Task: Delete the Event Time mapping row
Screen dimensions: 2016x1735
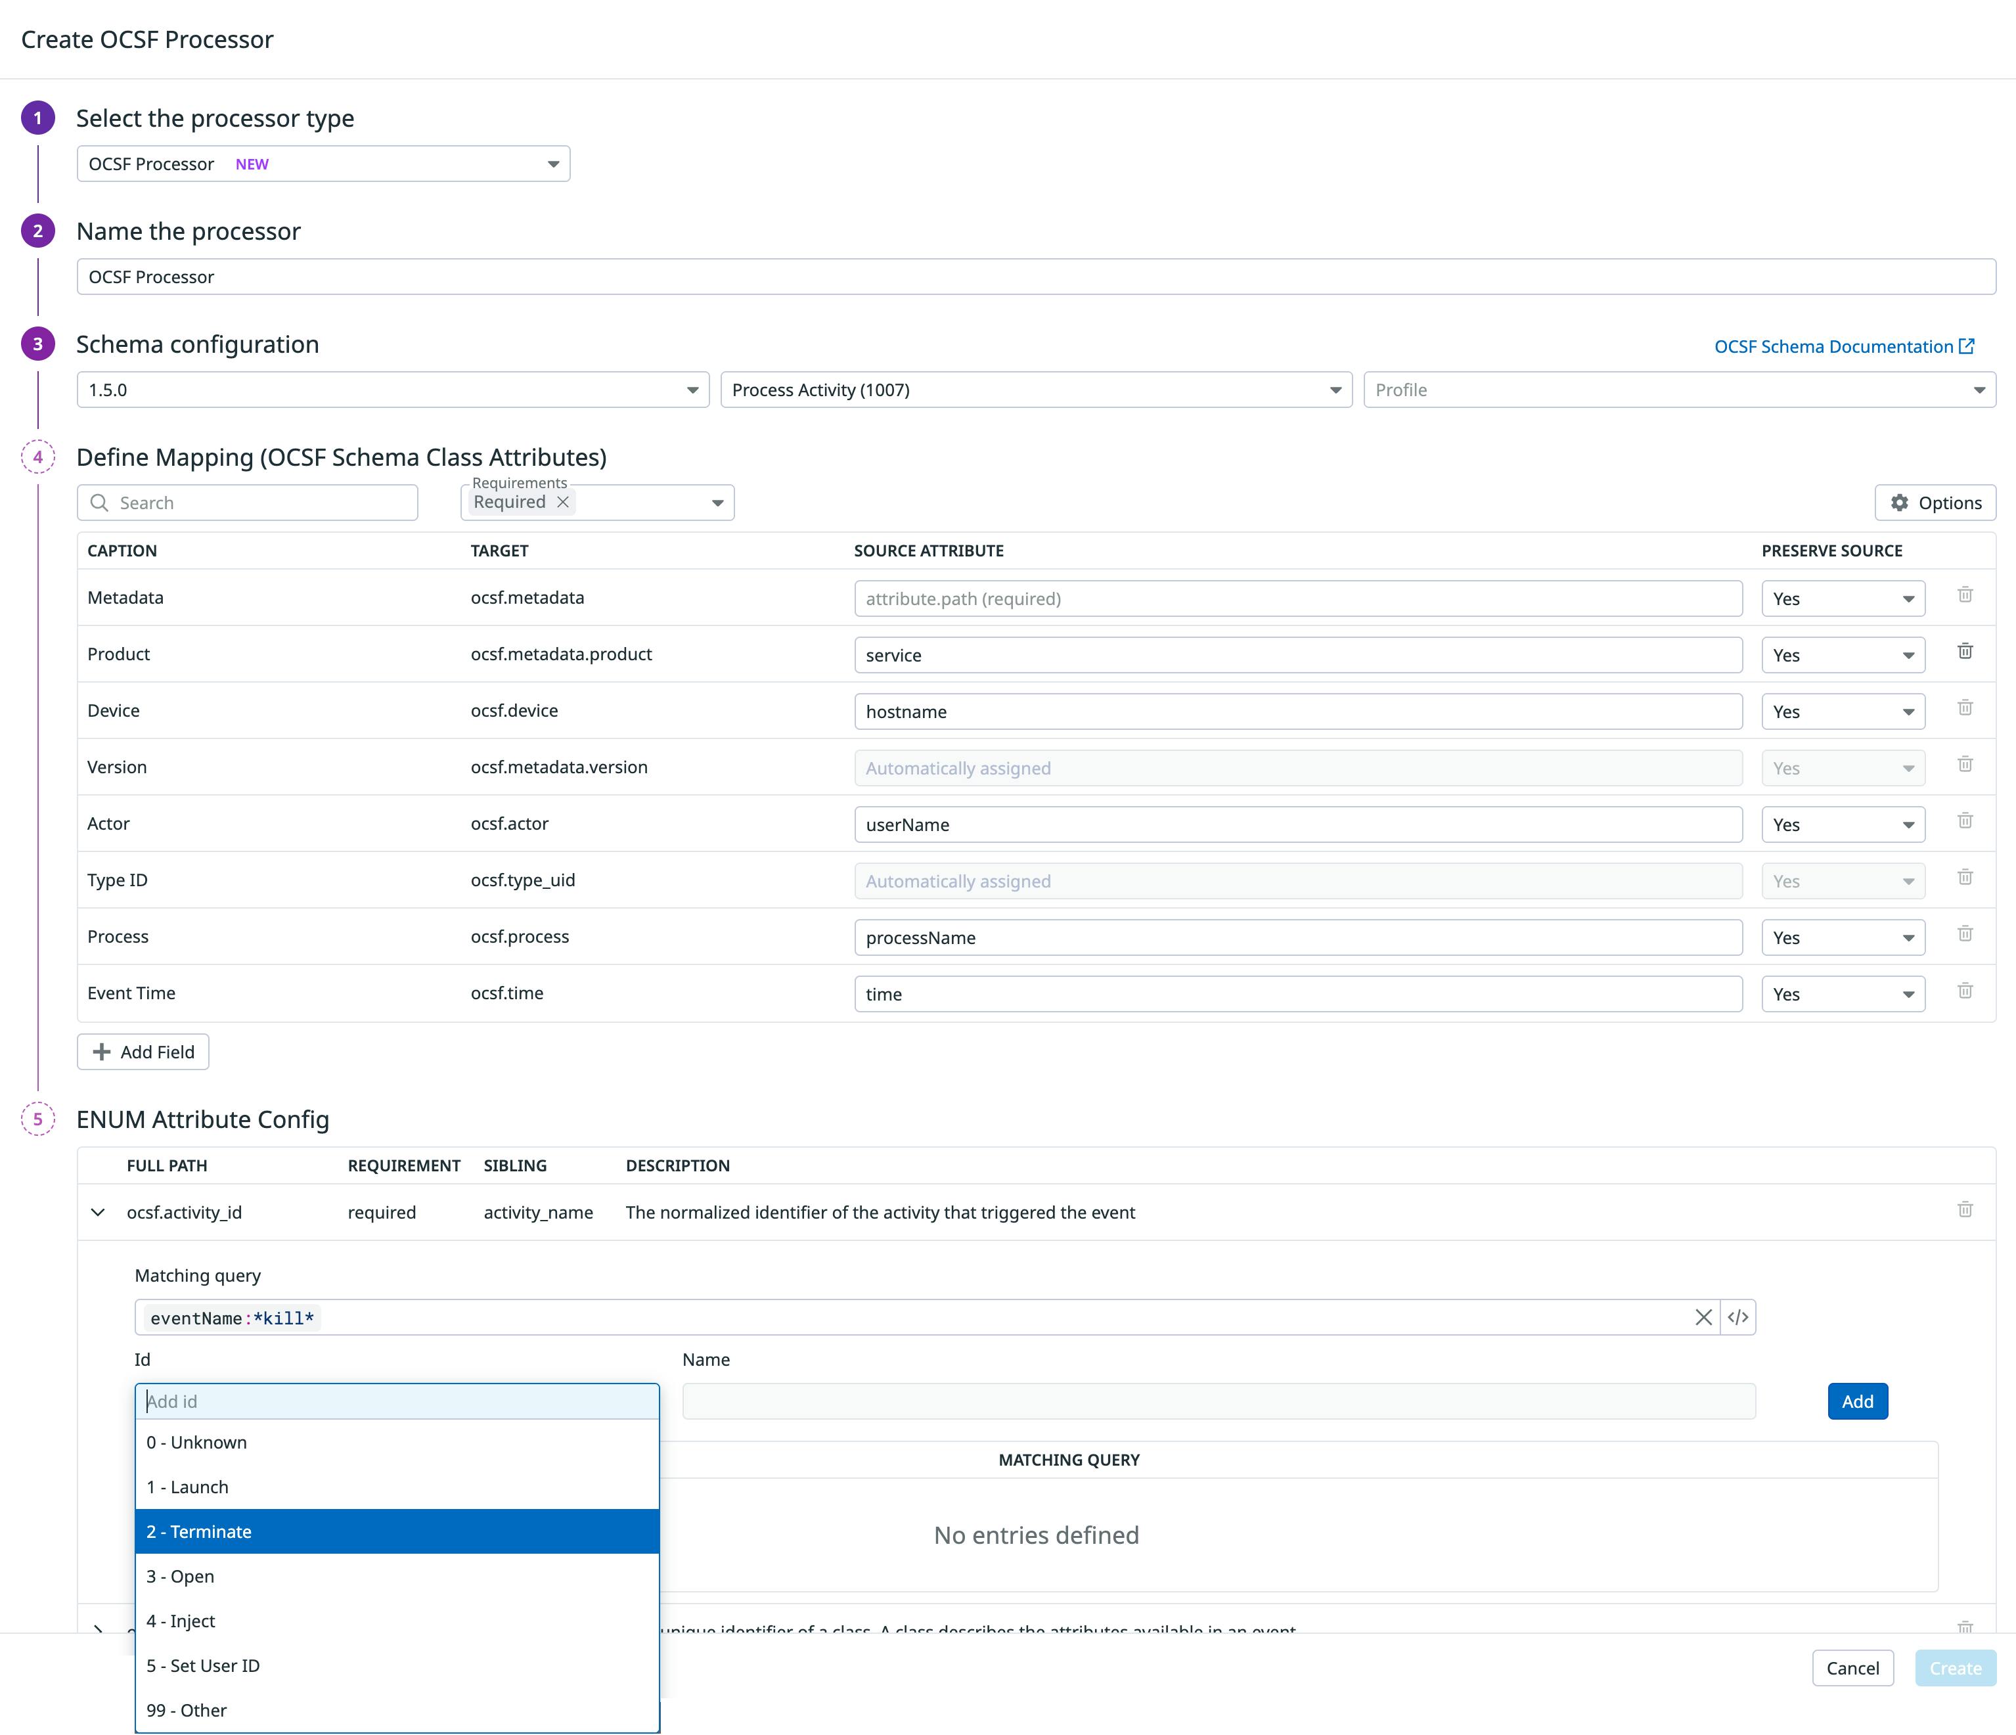Action: (x=1965, y=991)
